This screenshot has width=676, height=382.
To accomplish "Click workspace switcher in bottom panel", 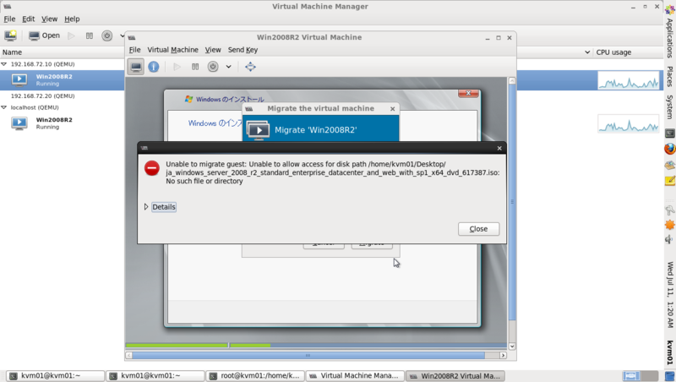I will point(641,376).
